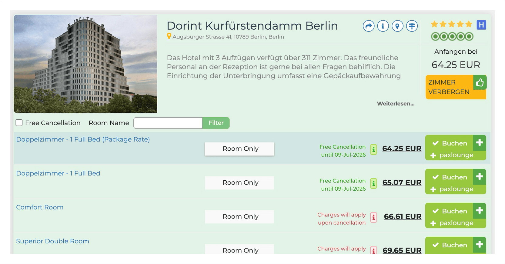
Task: Click yellow location pin next to address
Action: [169, 36]
